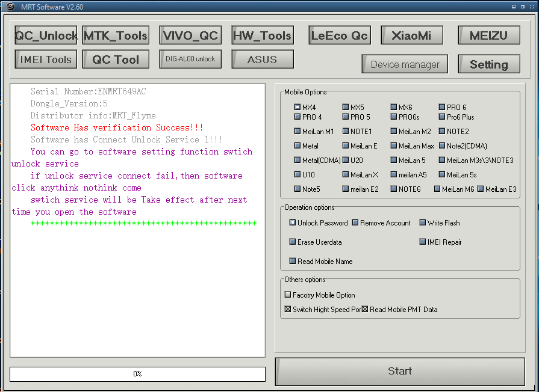
Task: Click the 0% progress bar
Action: pos(137,374)
